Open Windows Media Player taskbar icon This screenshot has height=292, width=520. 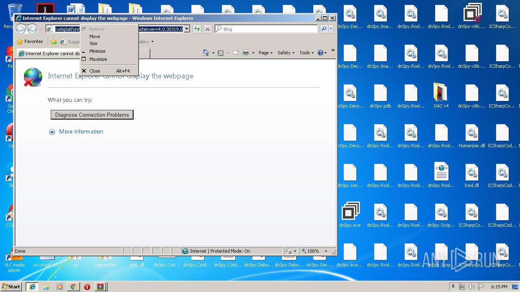click(x=60, y=286)
